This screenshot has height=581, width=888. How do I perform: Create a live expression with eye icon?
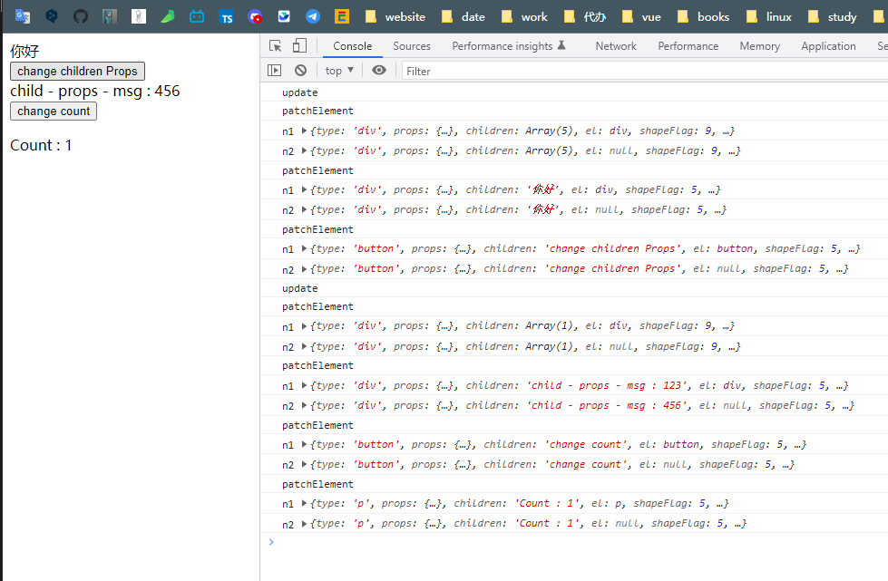coord(379,70)
